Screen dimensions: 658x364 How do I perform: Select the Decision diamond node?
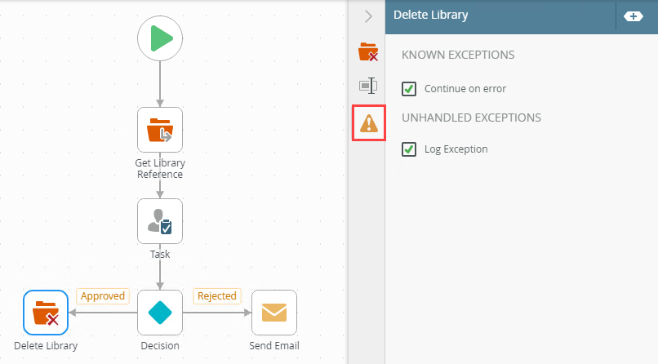tap(160, 313)
